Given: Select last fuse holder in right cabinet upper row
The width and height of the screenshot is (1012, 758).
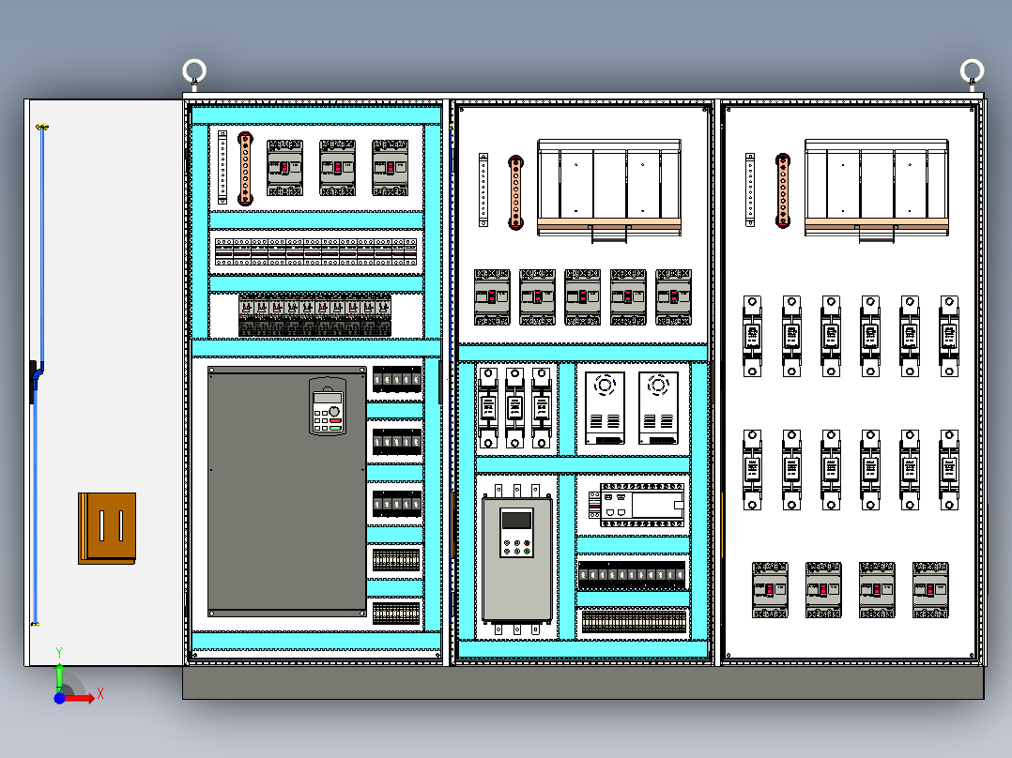Looking at the screenshot, I should (949, 336).
